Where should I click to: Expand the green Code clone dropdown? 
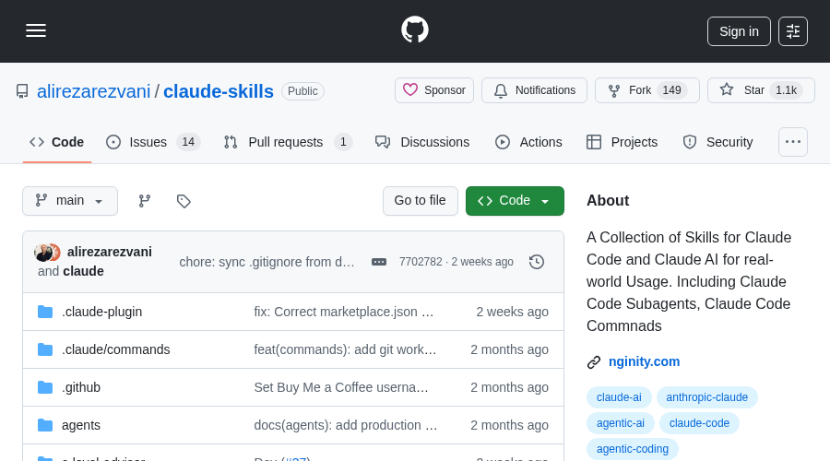point(515,201)
